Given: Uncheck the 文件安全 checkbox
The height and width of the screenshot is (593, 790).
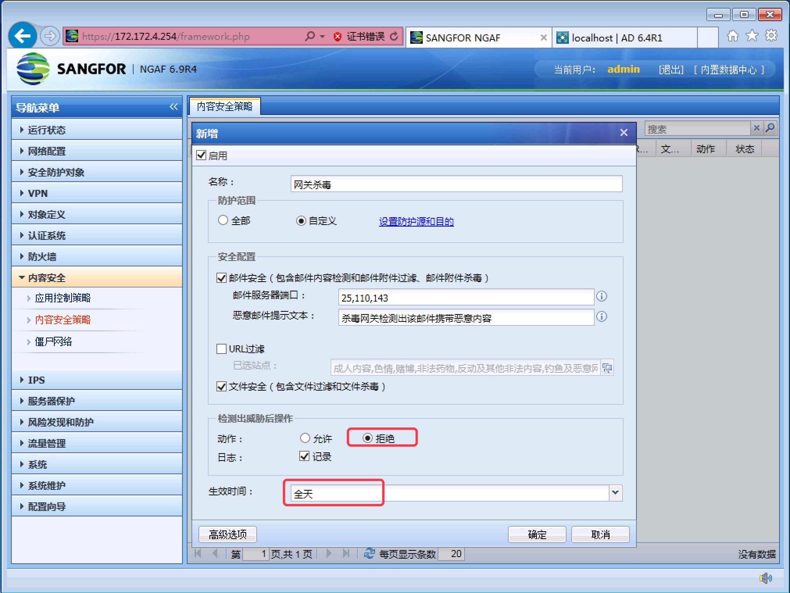Looking at the screenshot, I should coord(222,386).
